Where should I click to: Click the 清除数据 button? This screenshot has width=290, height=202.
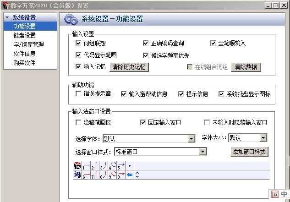(246, 67)
